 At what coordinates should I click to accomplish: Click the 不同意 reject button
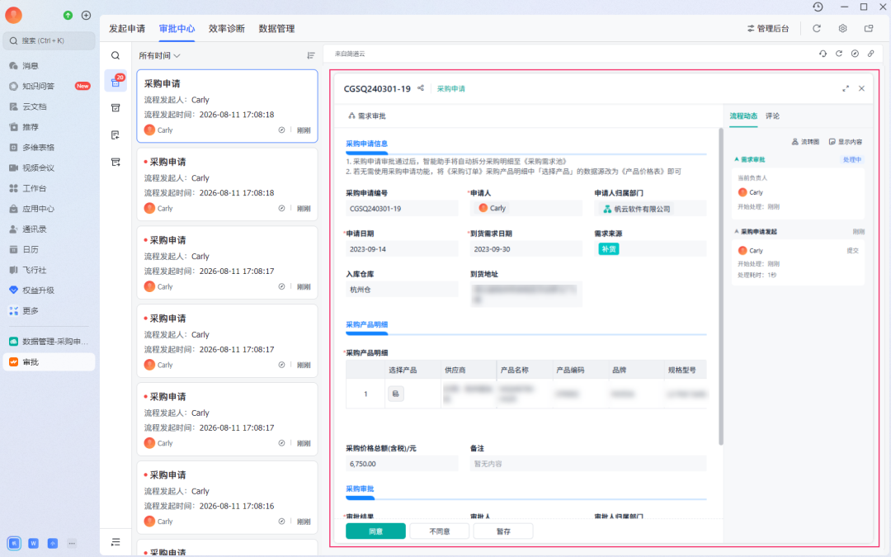click(440, 531)
